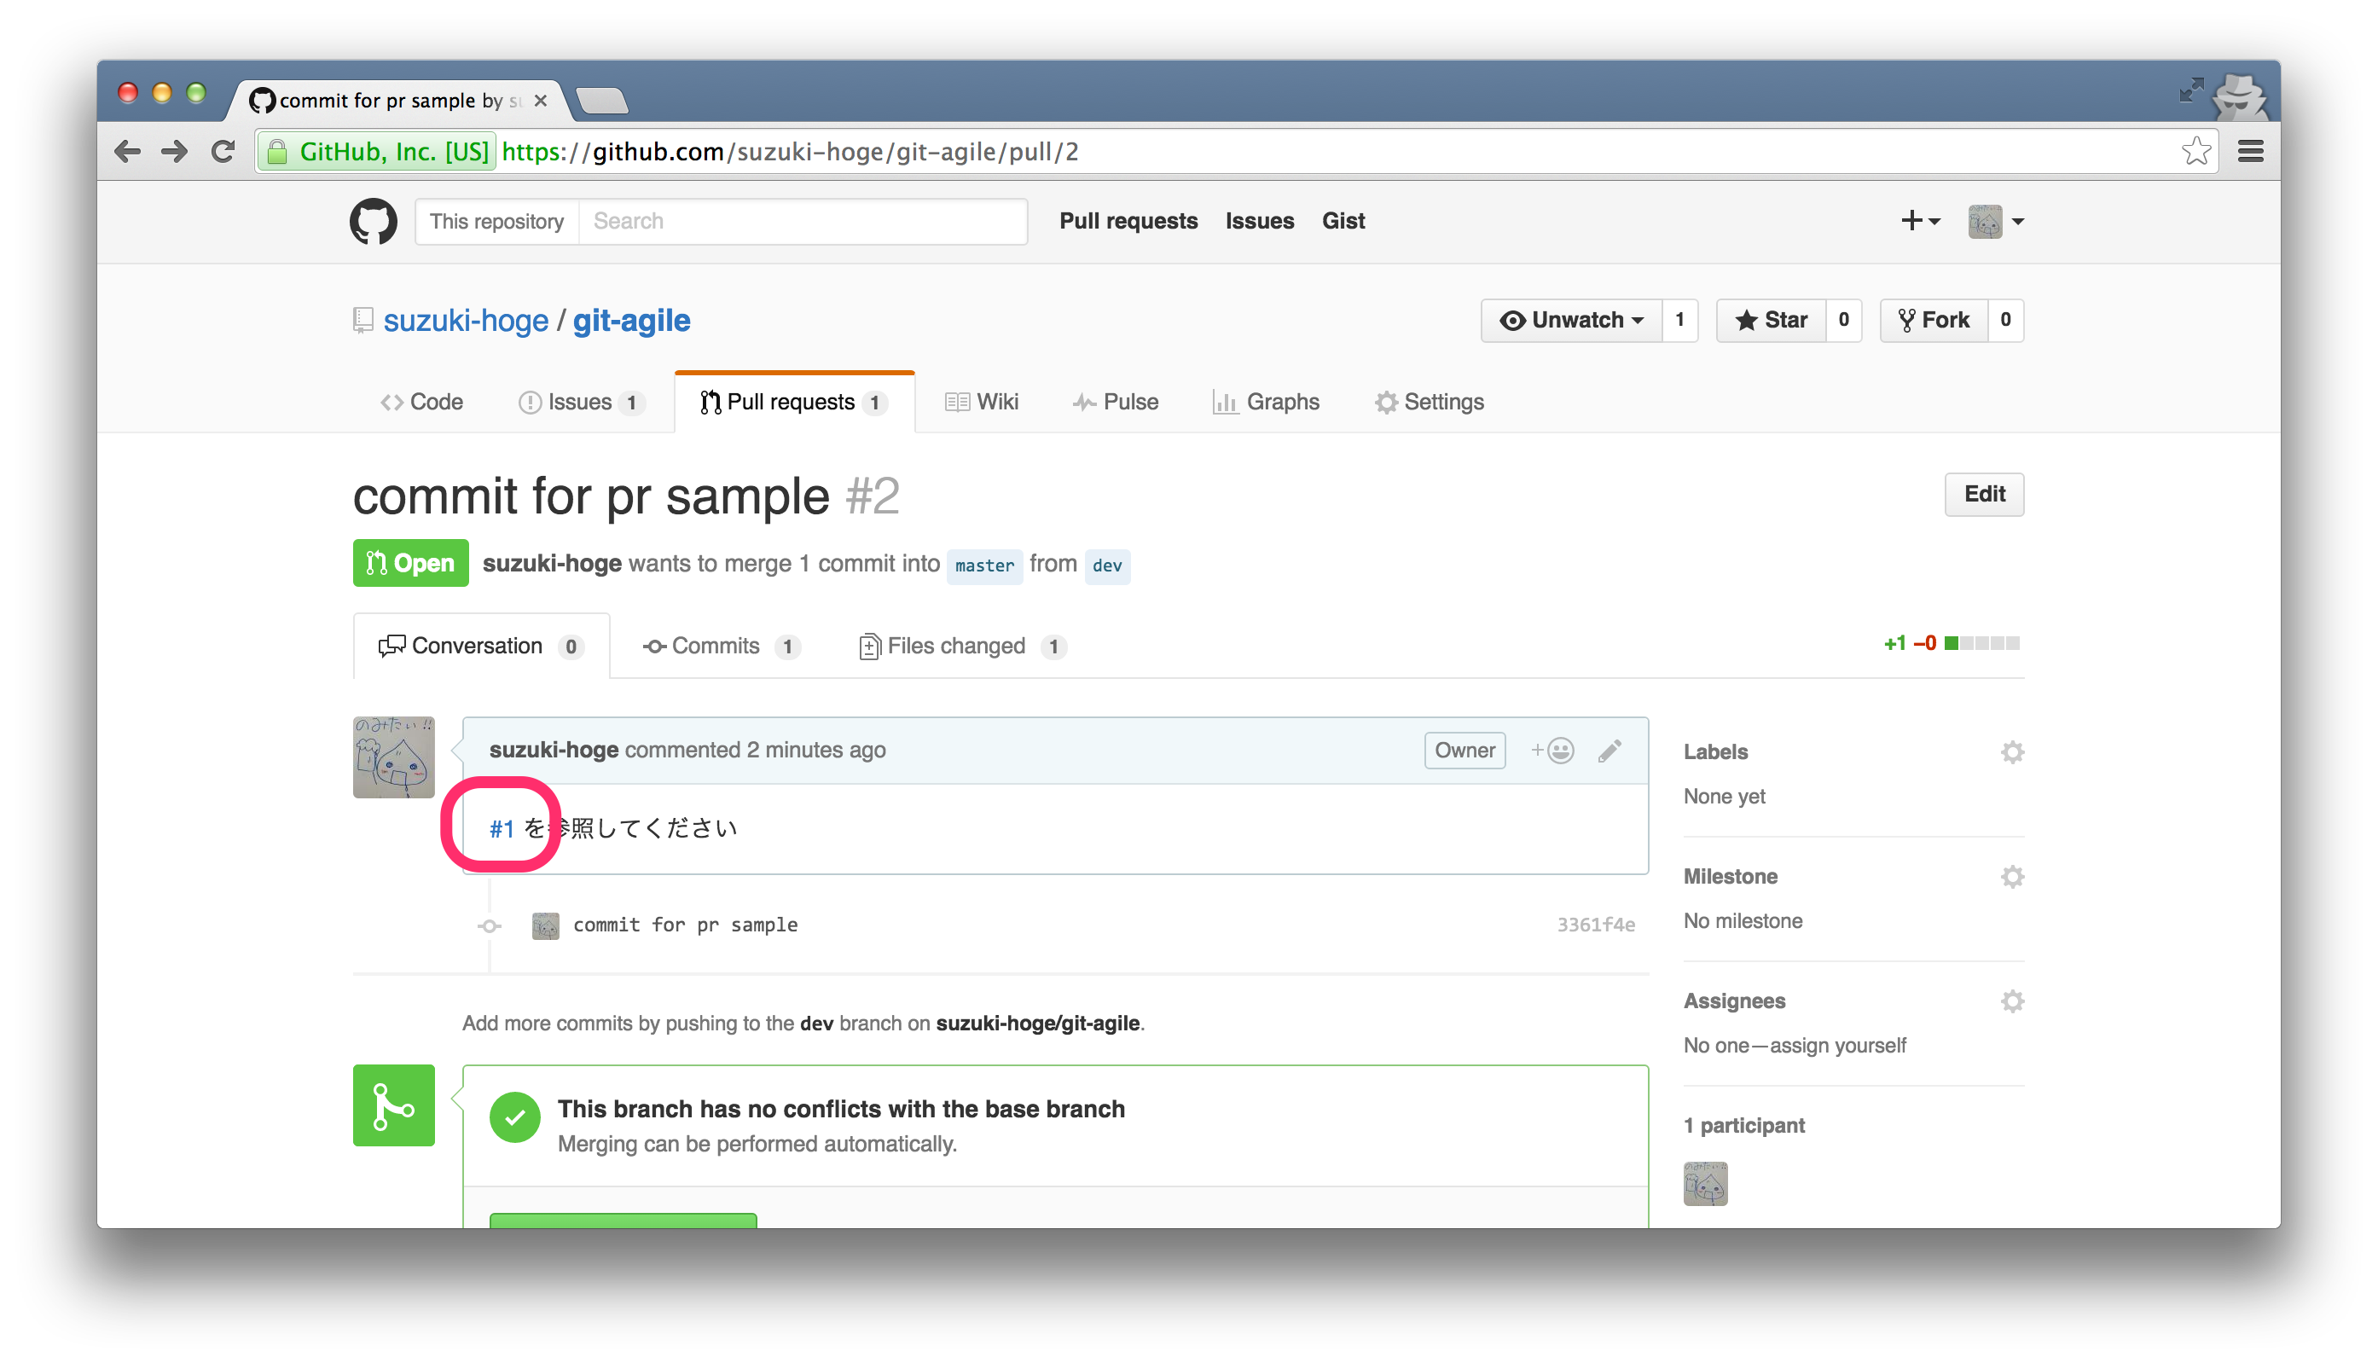The image size is (2378, 1363).
Task: Click the GitHub octocat logo
Action: tap(374, 221)
